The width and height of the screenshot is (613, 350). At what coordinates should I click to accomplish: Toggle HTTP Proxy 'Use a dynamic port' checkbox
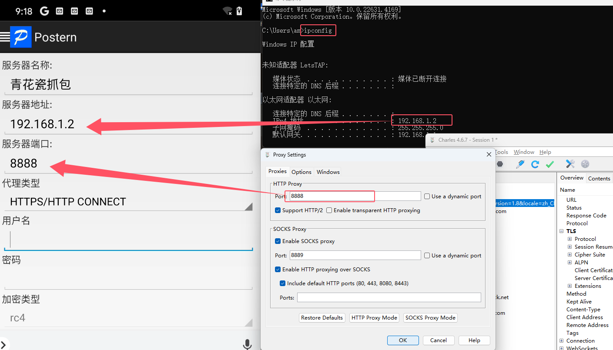427,197
